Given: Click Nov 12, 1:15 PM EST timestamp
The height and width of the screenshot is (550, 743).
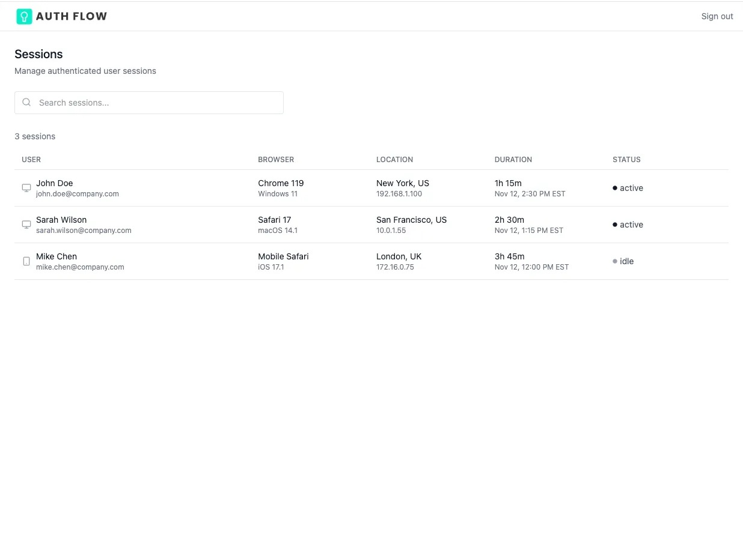Looking at the screenshot, I should [529, 231].
